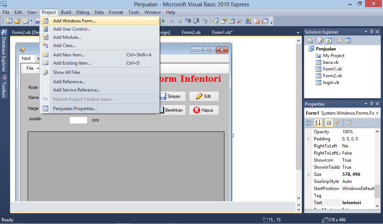The height and width of the screenshot is (224, 383).
Task: Toggle auto-hide pin on Solution Explorer
Action: [371, 32]
